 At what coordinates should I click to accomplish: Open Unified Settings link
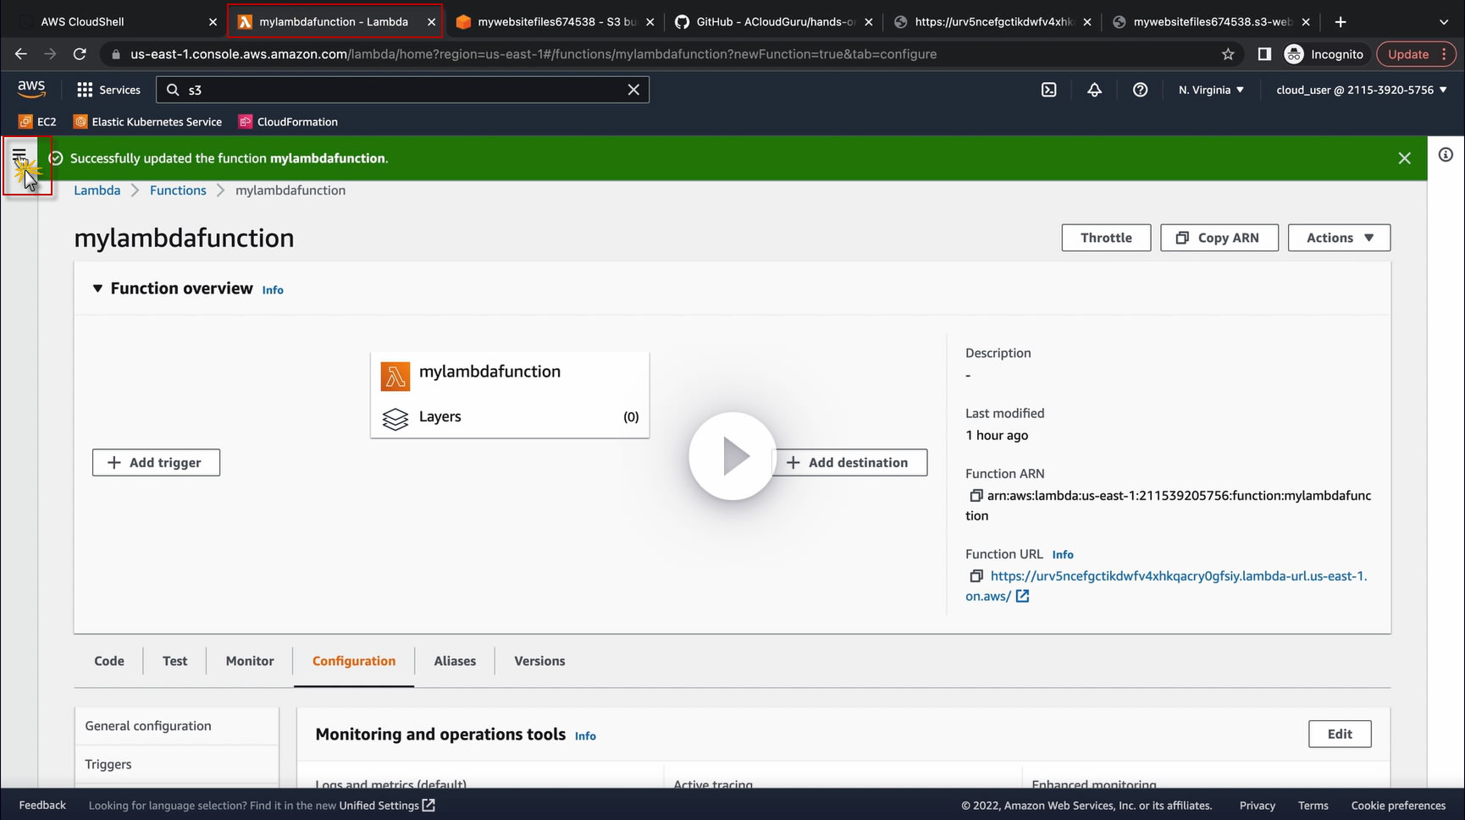(x=387, y=806)
